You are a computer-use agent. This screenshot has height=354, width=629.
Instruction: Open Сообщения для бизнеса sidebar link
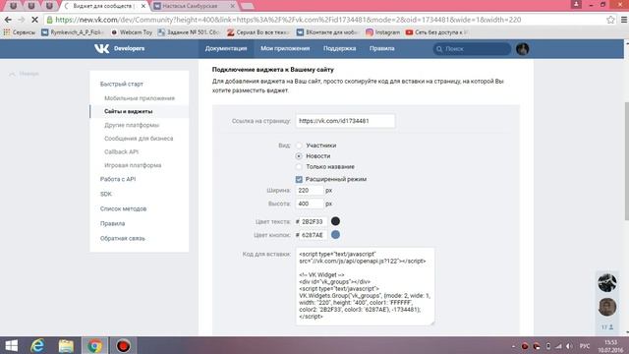coord(139,138)
